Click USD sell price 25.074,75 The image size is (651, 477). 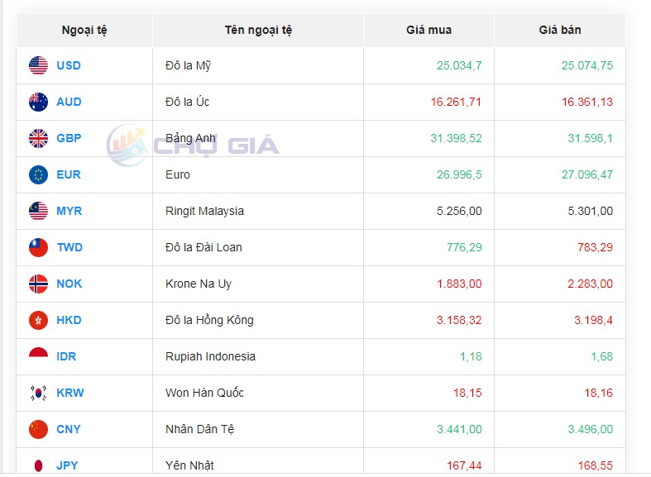click(587, 65)
